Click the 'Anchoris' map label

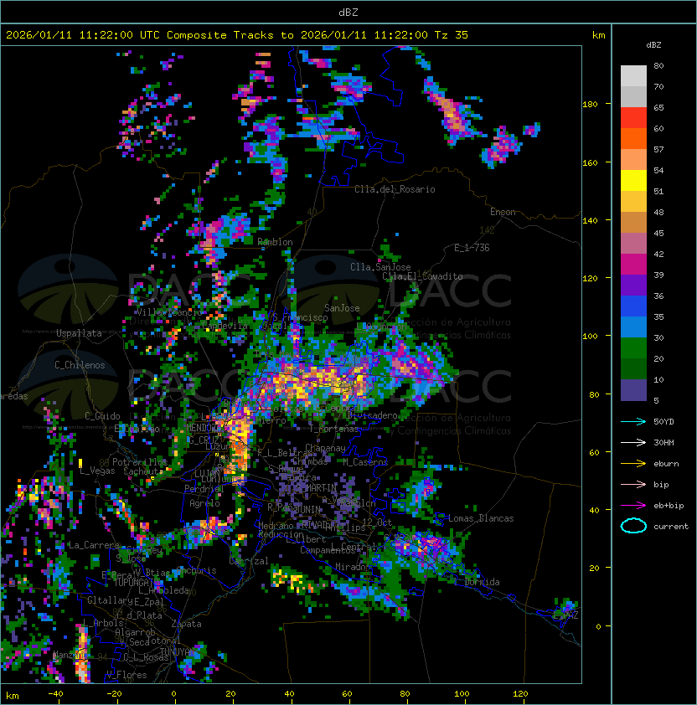tap(196, 570)
